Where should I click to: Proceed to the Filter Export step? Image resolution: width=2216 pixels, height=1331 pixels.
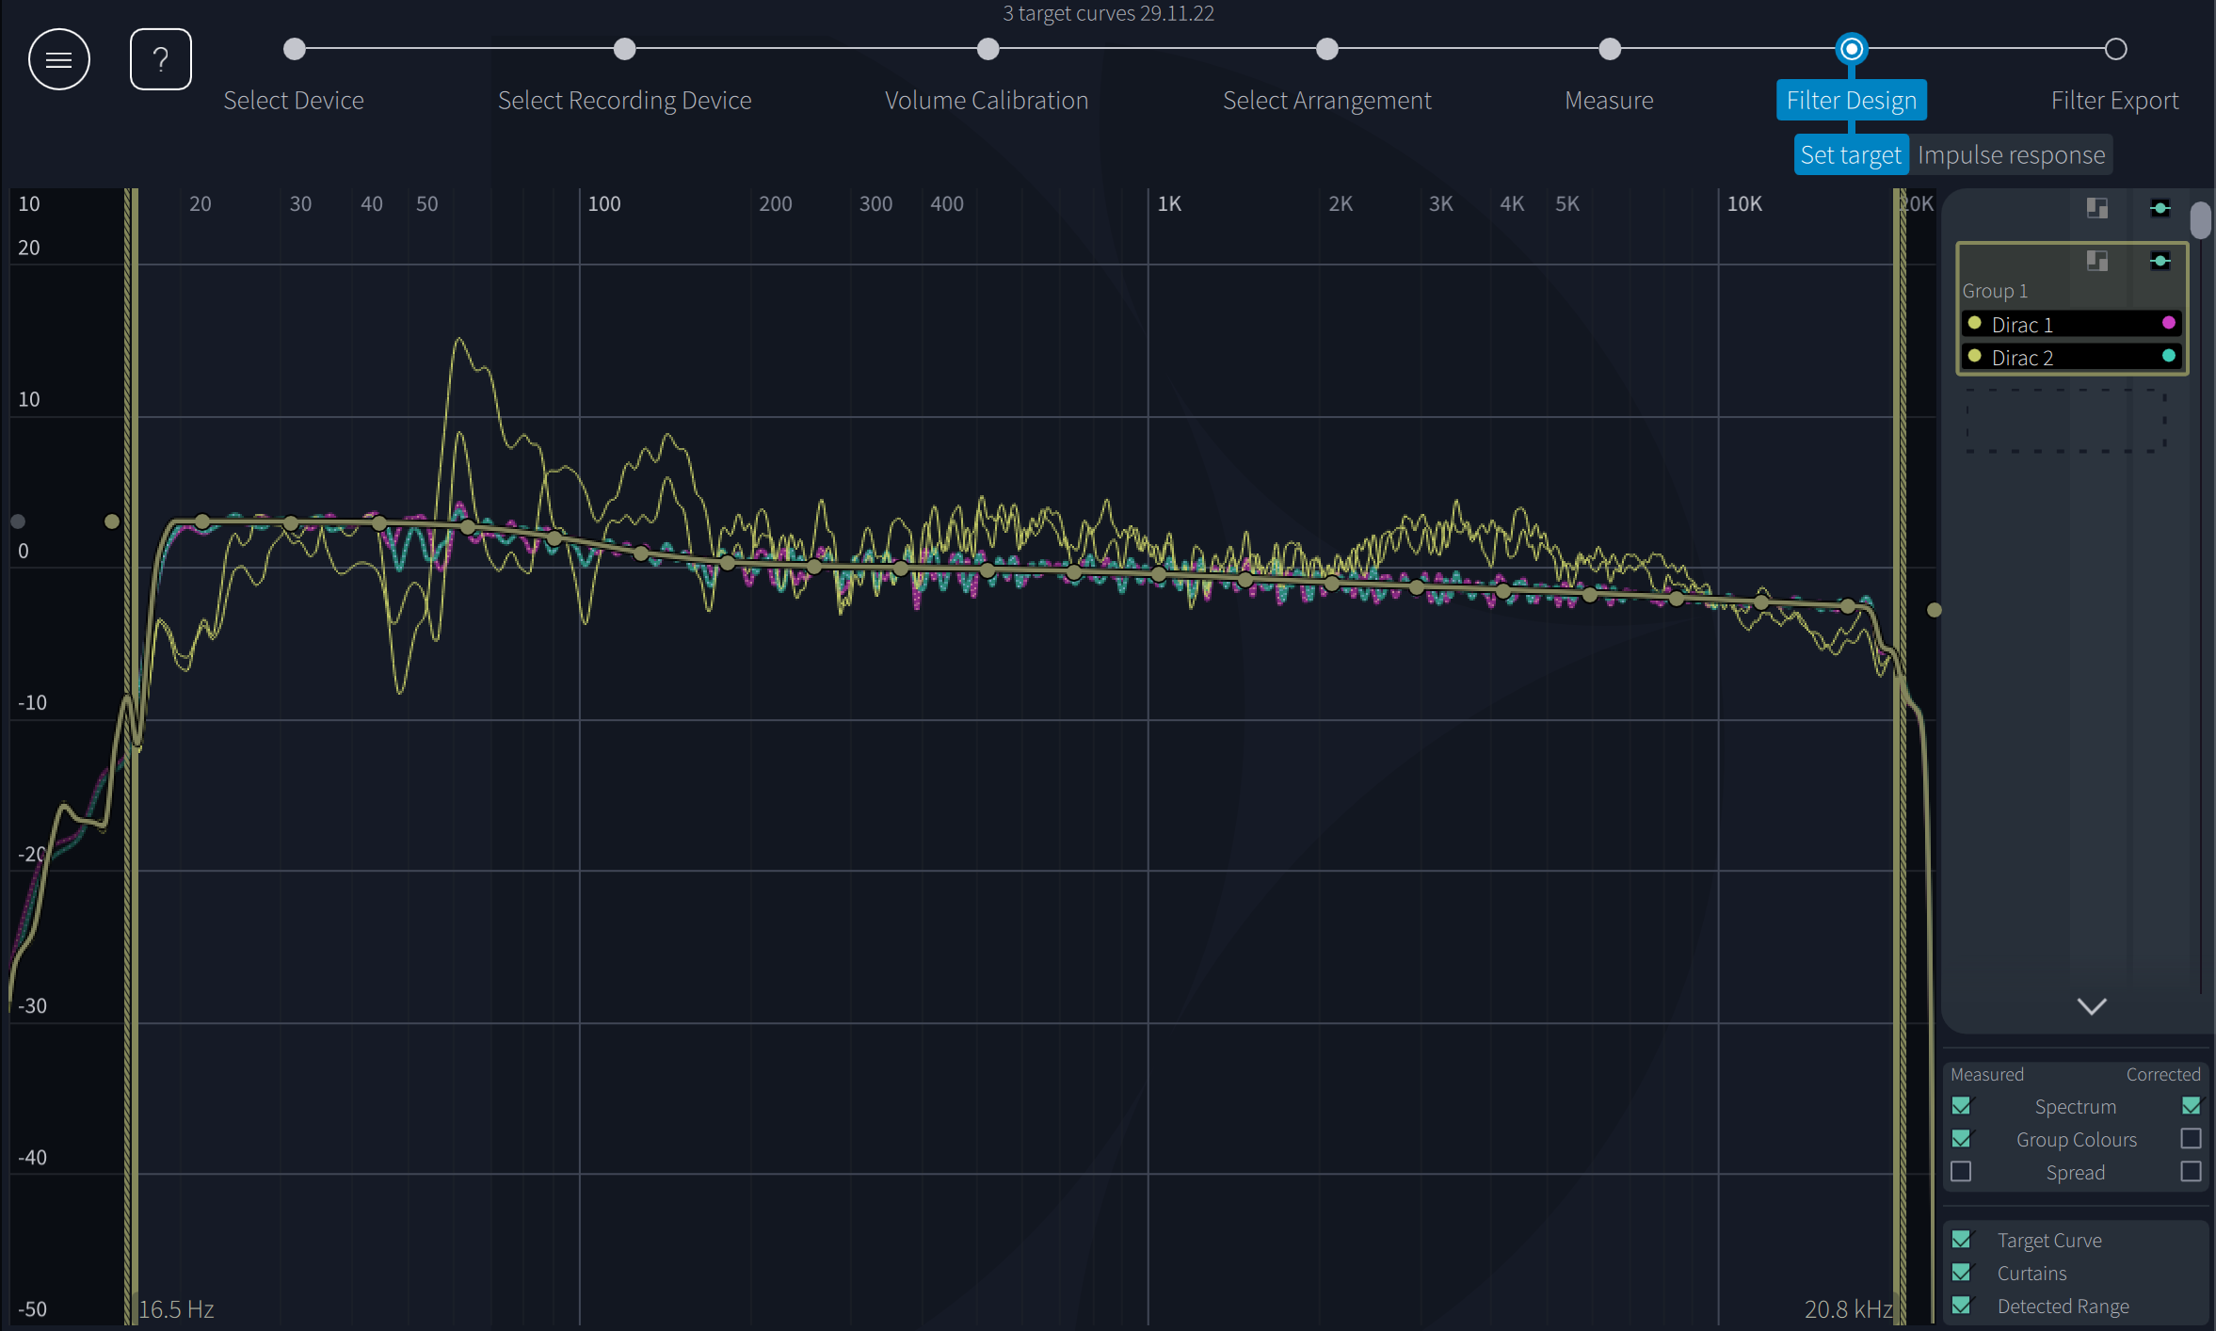point(2115,100)
